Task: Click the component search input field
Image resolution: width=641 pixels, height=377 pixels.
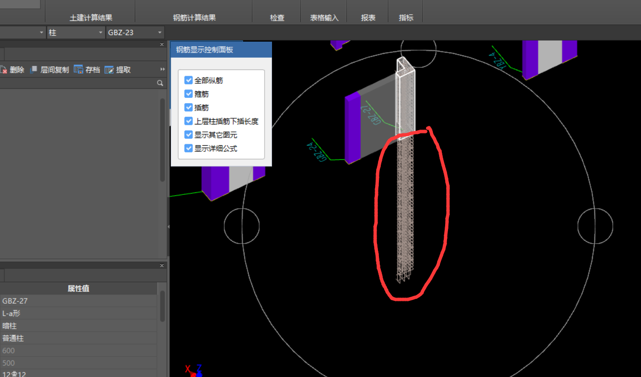Action: point(78,83)
